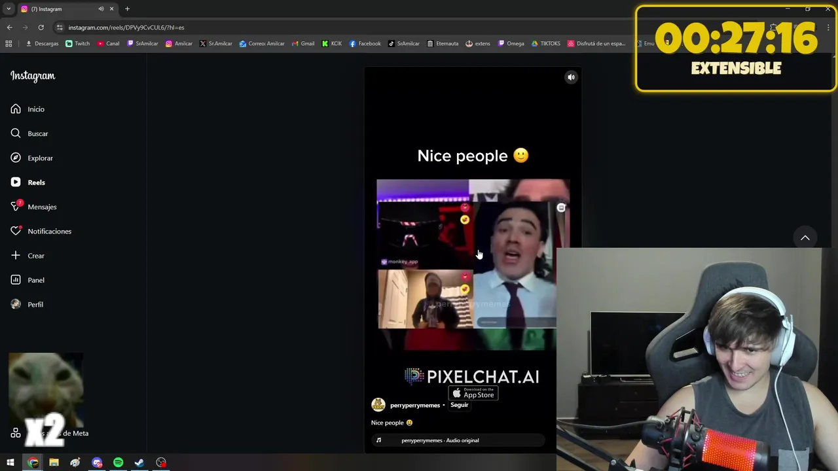Open Discord from taskbar
Viewport: 838px width, 471px height.
coord(97,462)
